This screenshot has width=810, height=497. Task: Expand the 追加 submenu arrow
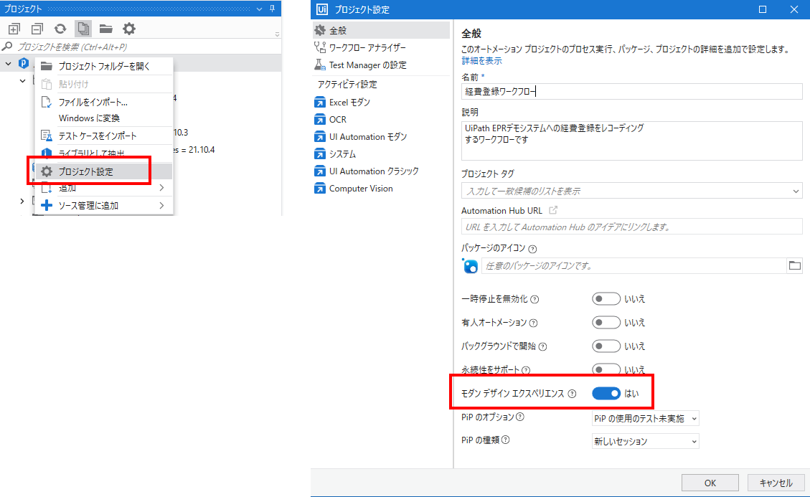161,188
